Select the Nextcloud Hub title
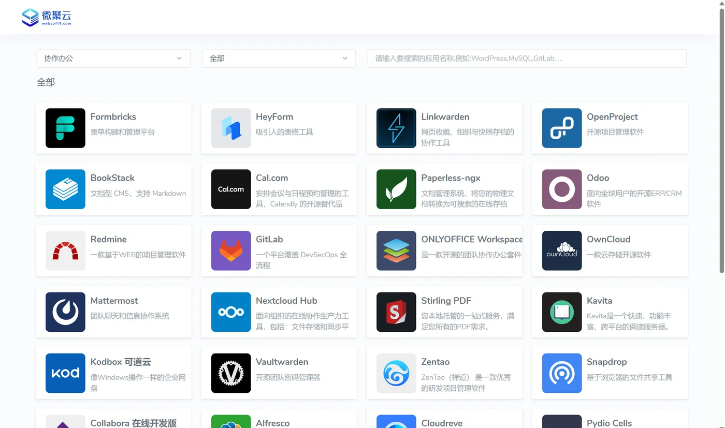This screenshot has height=428, width=725. coord(286,301)
